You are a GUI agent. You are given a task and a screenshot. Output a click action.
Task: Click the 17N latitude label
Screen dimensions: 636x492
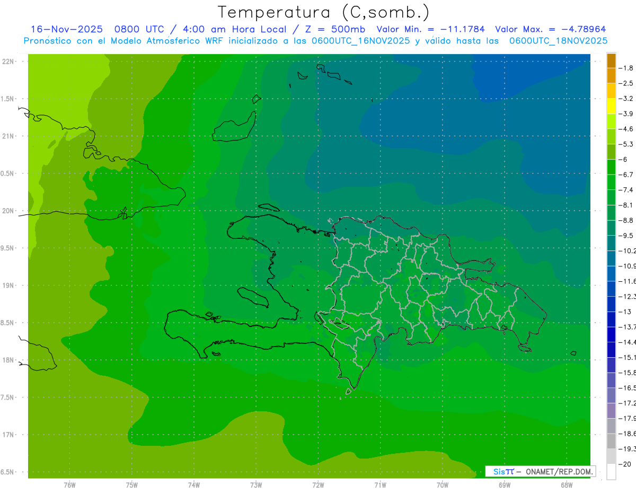pyautogui.click(x=8, y=435)
